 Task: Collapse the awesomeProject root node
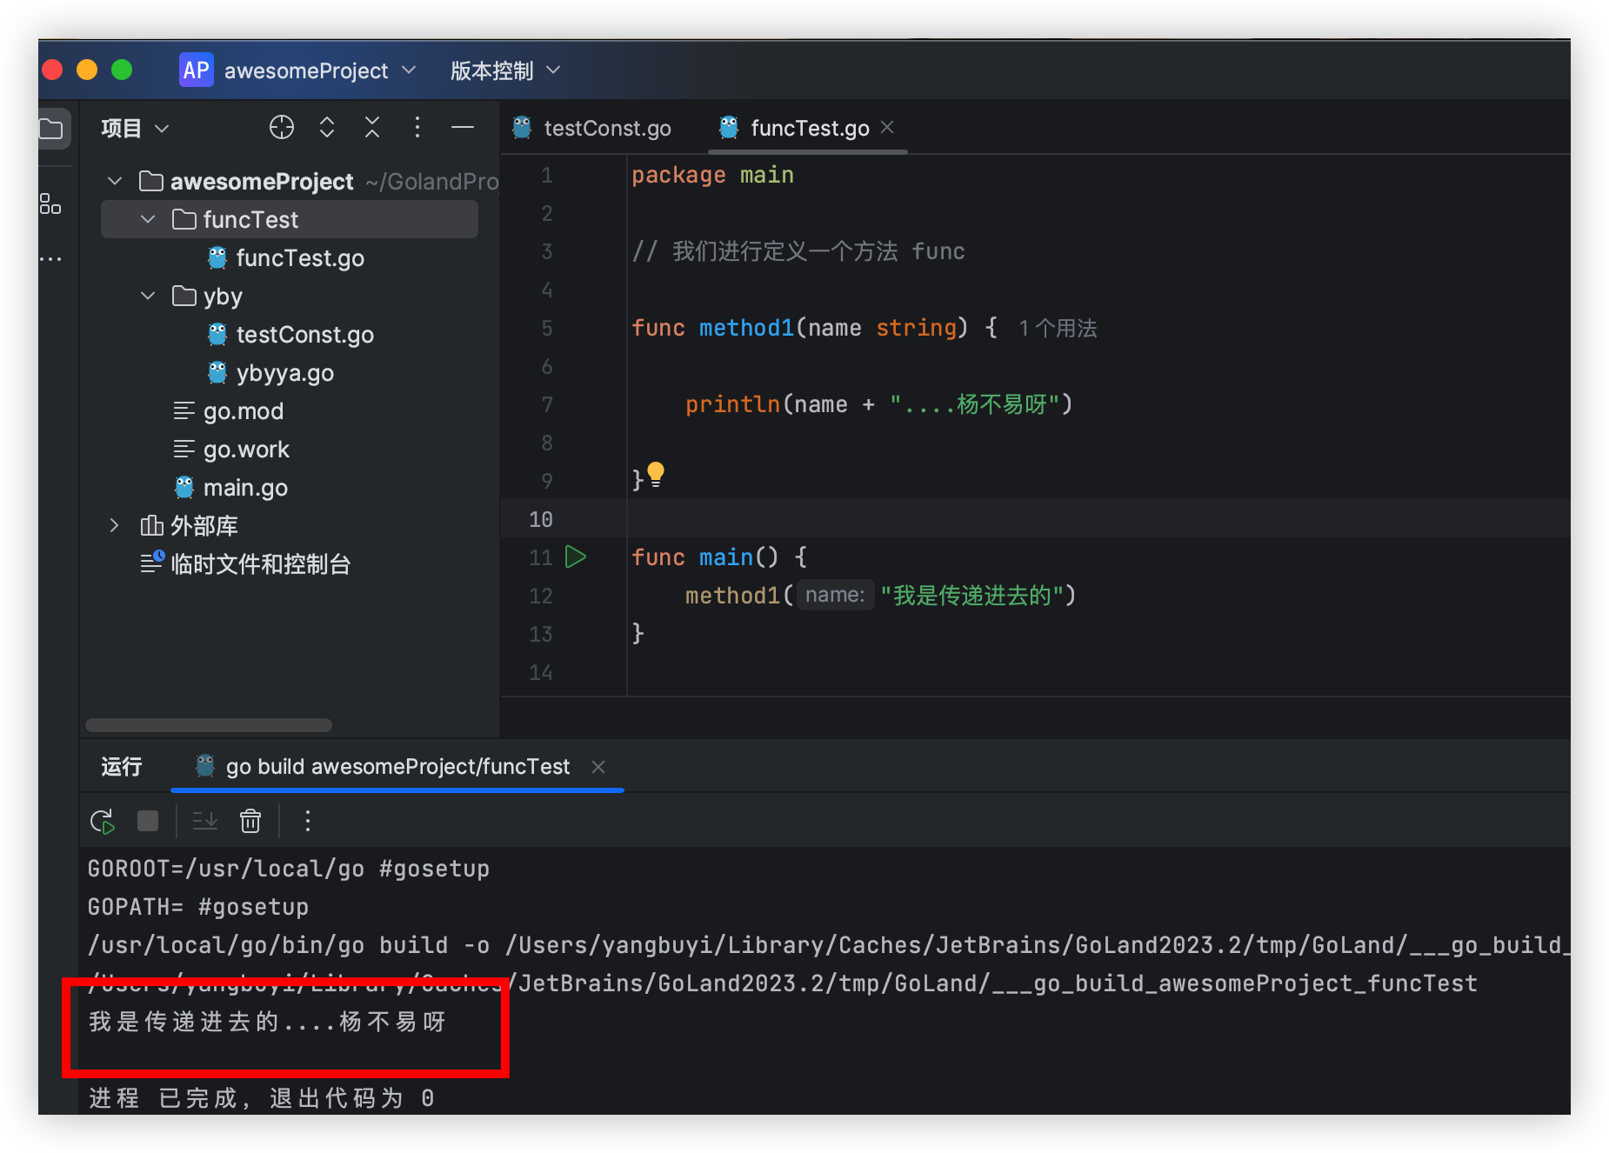tap(115, 181)
